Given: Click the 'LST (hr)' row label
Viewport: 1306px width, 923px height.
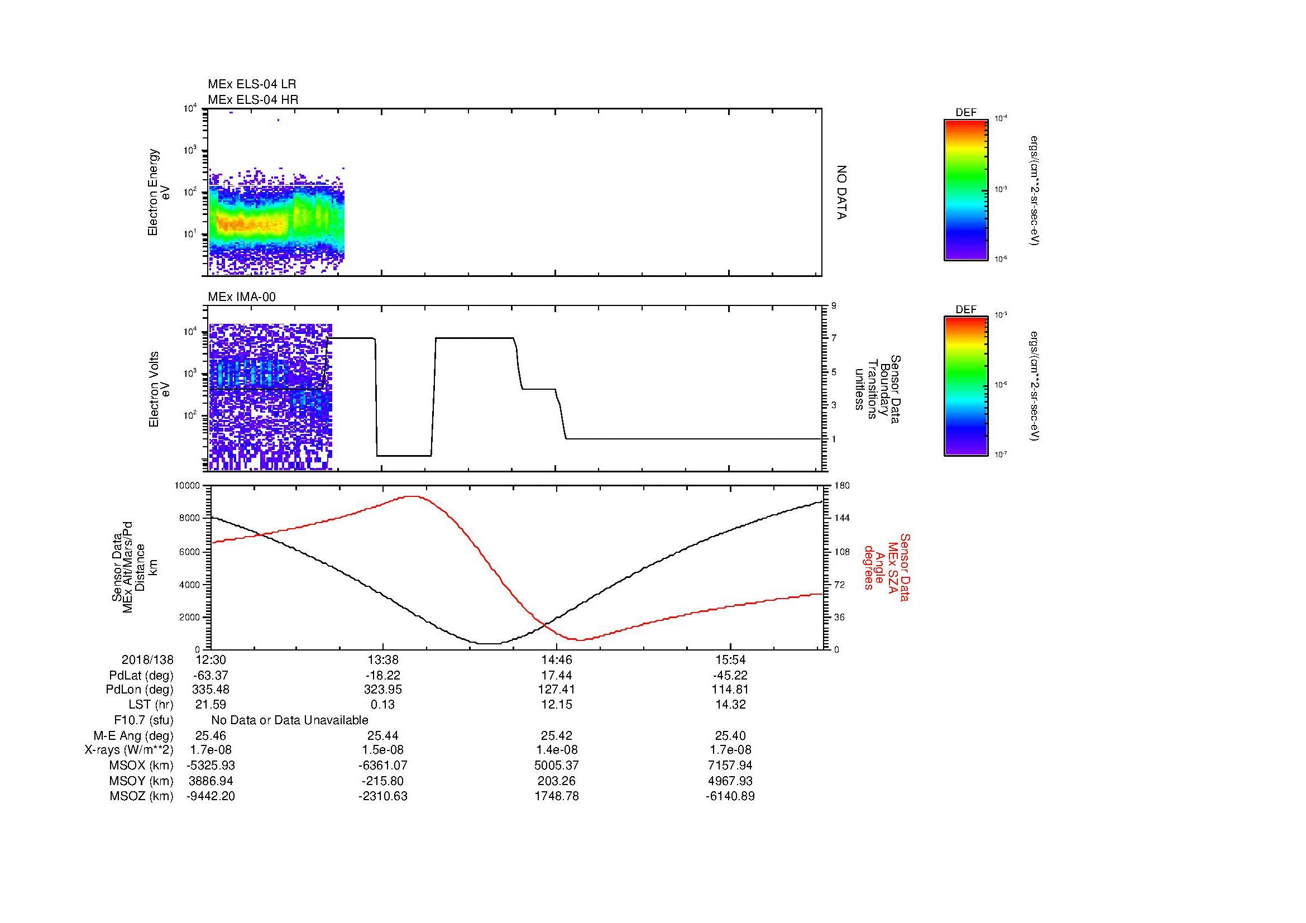Looking at the screenshot, I should [151, 705].
